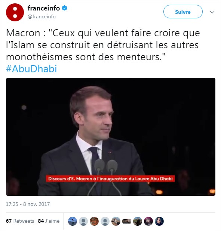
Task: Open the first default grey liker avatar
Action: click(83, 221)
